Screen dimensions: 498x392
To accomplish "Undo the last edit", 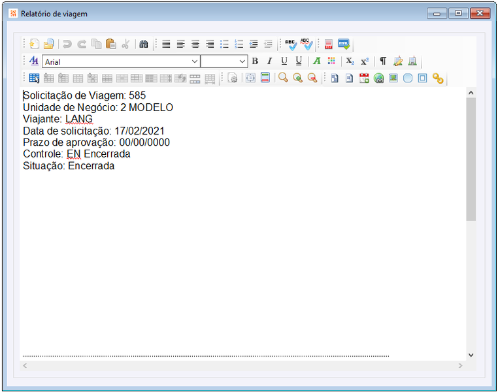I will 67,44.
